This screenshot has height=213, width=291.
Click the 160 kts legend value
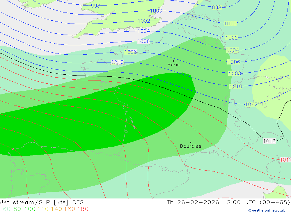pyautogui.click(x=70, y=209)
